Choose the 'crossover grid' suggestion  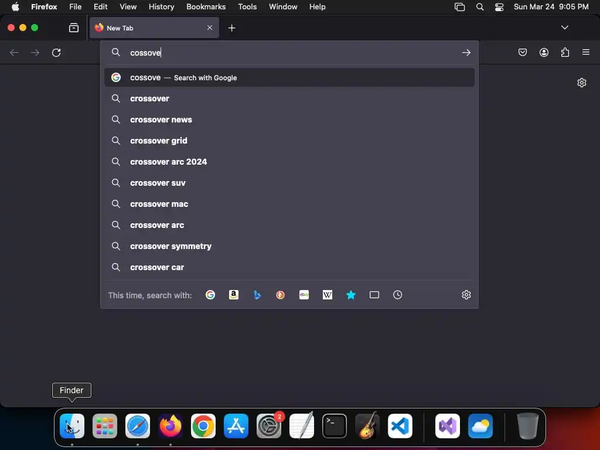point(289,141)
